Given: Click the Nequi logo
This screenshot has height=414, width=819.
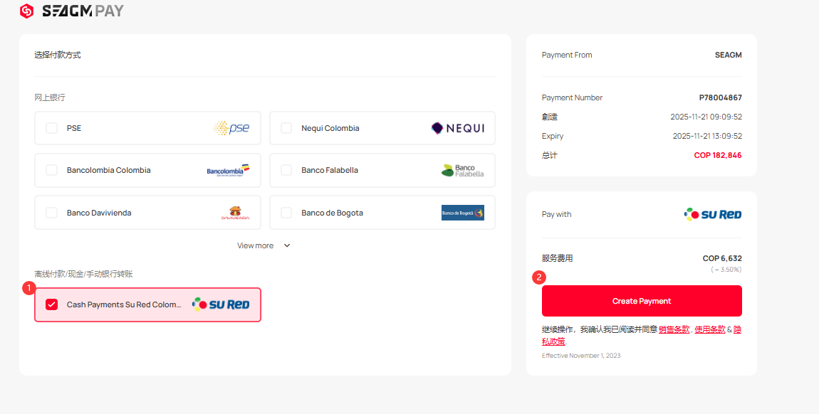Looking at the screenshot, I should tap(457, 128).
